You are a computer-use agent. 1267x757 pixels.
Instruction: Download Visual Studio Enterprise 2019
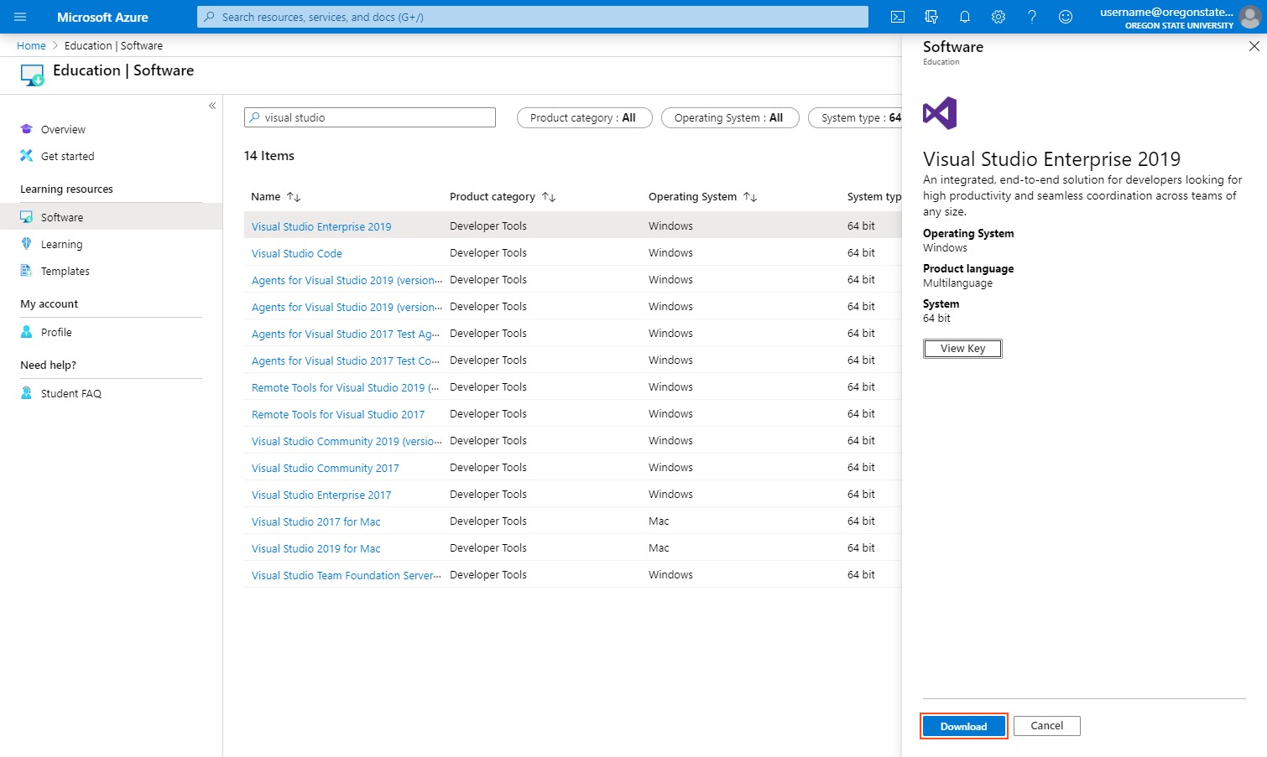[963, 726]
